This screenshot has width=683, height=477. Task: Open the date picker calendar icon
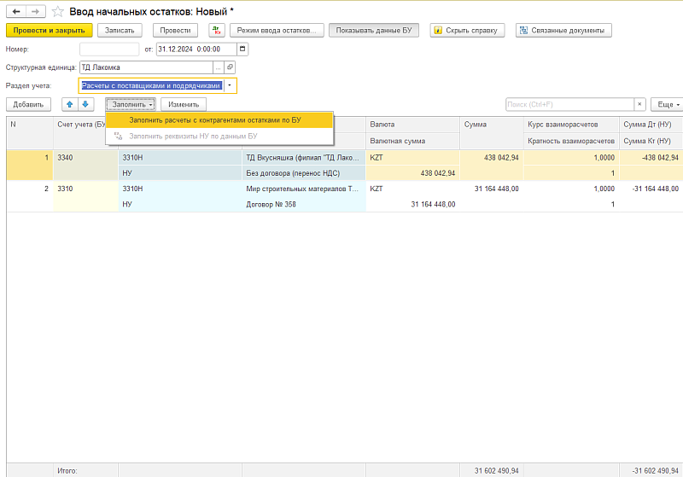point(242,49)
